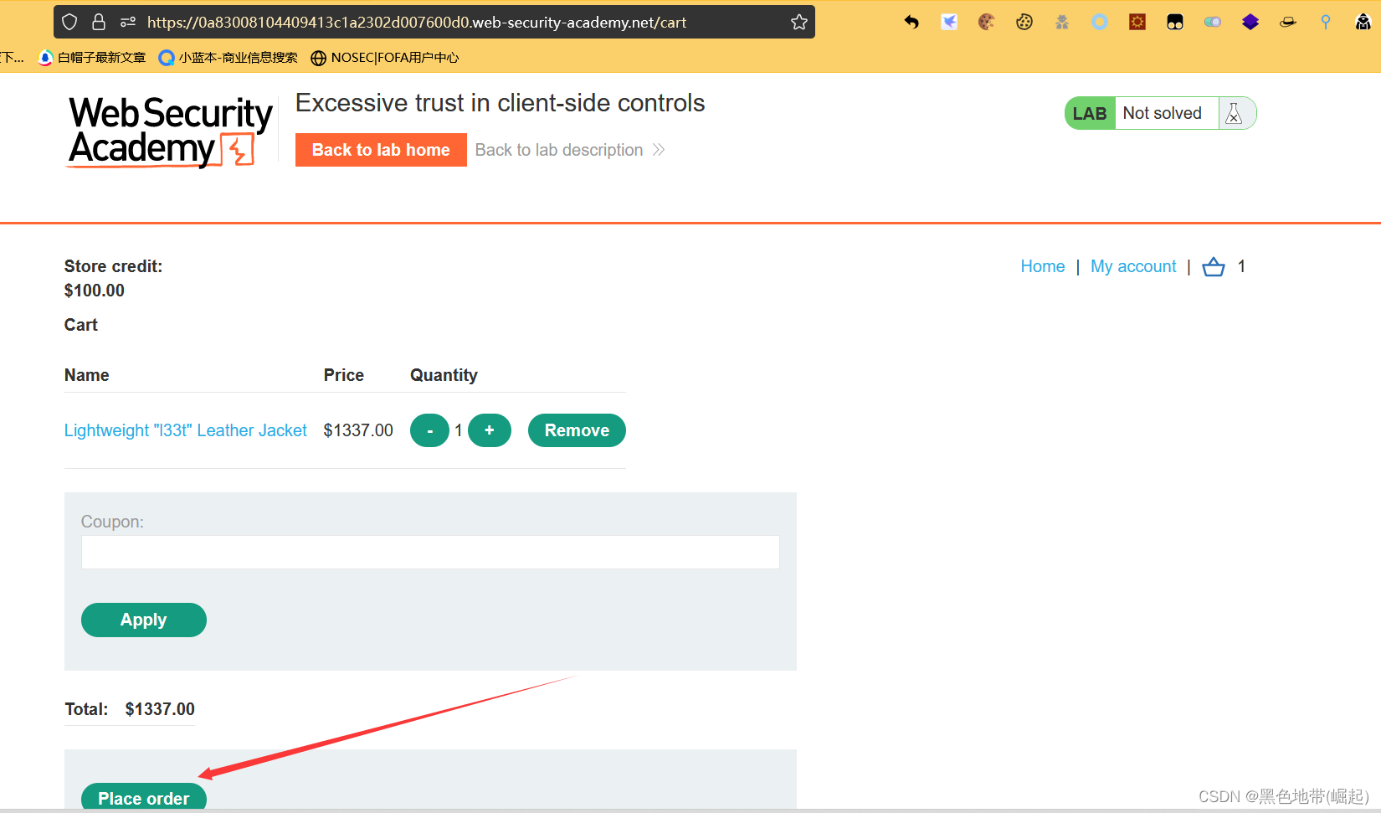Click the LAB Not solved status badge
Screen dimensions: 1381x813
click(1160, 113)
